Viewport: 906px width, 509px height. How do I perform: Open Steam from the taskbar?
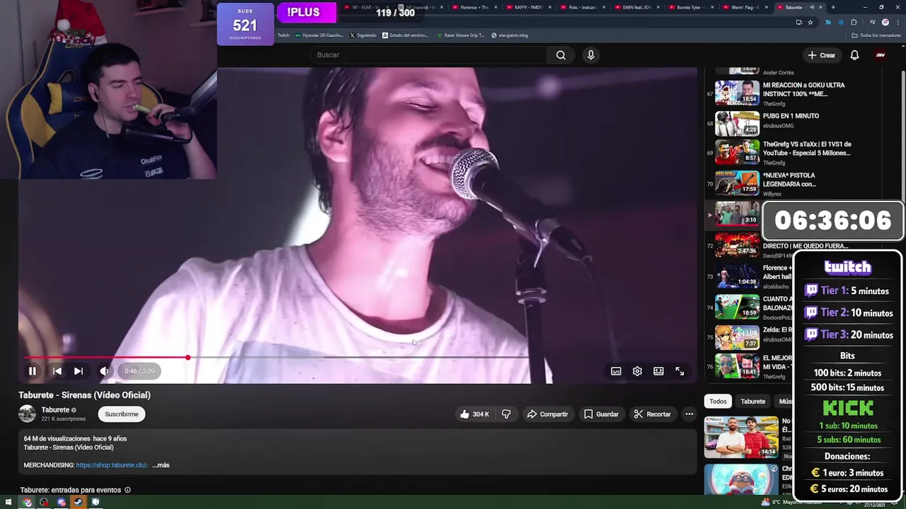[x=79, y=503]
